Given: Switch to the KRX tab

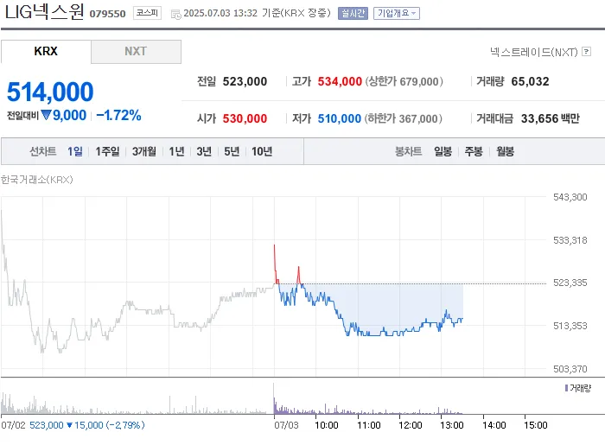Looking at the screenshot, I should pos(46,51).
